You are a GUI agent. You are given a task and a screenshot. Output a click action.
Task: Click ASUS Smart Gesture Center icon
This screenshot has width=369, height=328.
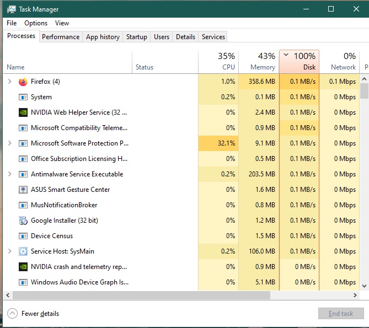(x=23, y=190)
